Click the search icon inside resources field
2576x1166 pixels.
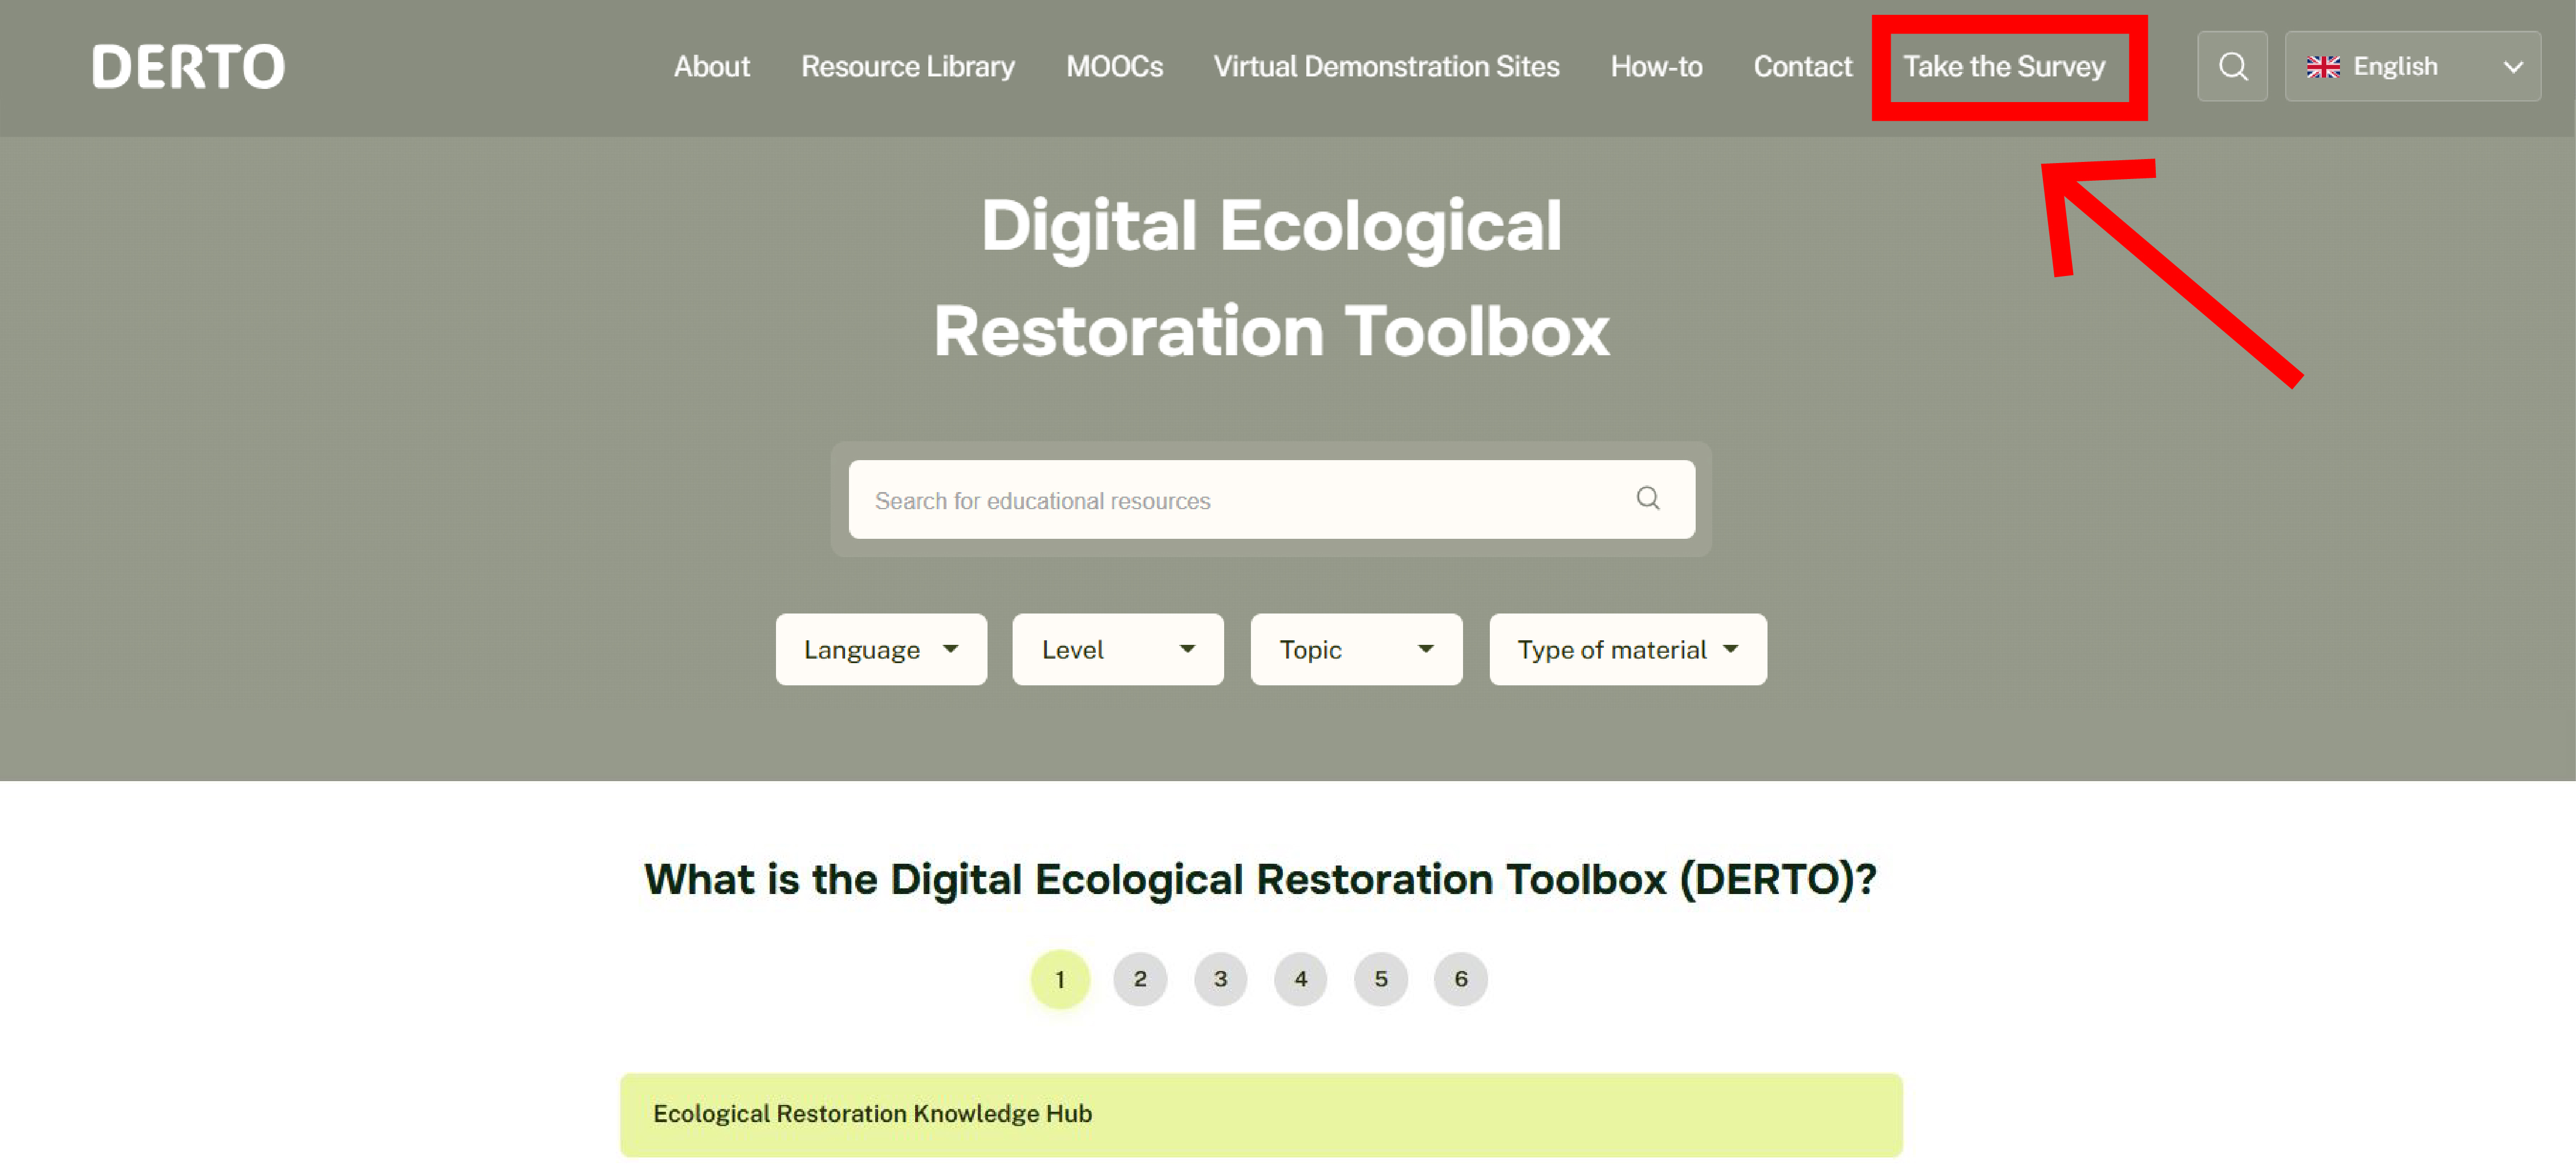point(1647,498)
